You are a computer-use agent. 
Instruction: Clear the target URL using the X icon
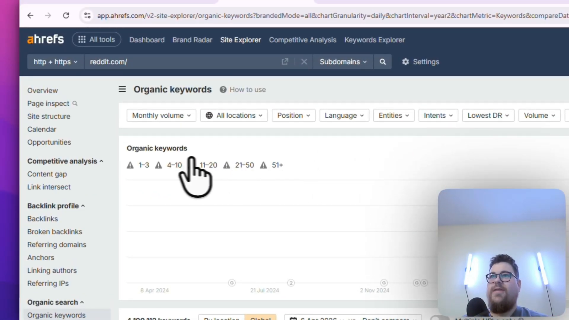coord(304,62)
